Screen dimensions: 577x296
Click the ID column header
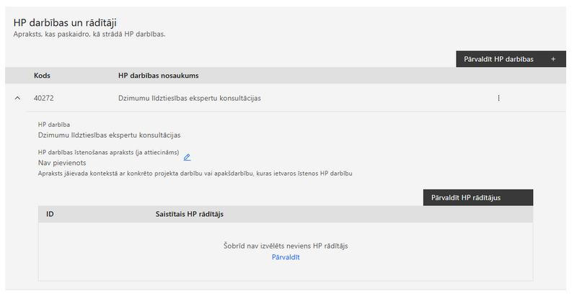(50, 214)
